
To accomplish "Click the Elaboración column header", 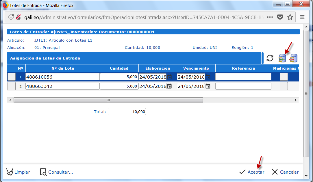I will click(158, 68).
